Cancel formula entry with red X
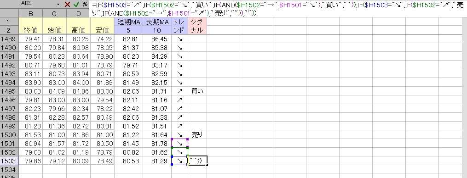Screen dimensions: 467x178 coord(67,5)
